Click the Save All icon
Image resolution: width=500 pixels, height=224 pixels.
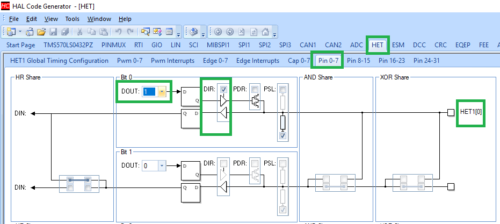click(65, 32)
